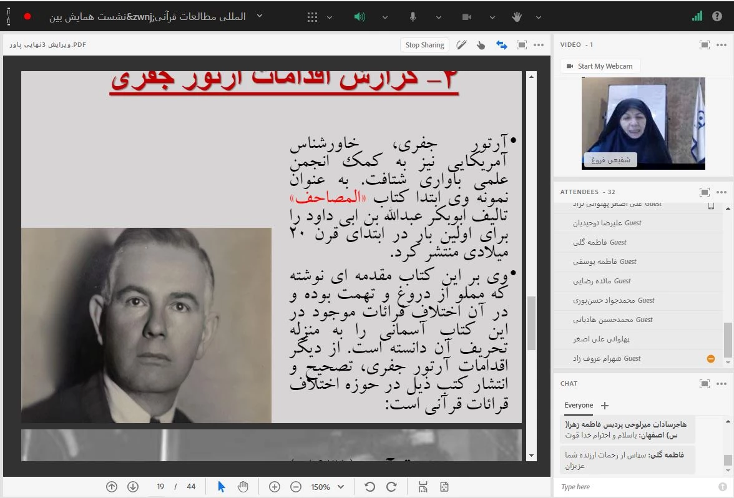The image size is (734, 498).
Task: Select the Draw pencil tool in share pod
Action: click(x=461, y=45)
